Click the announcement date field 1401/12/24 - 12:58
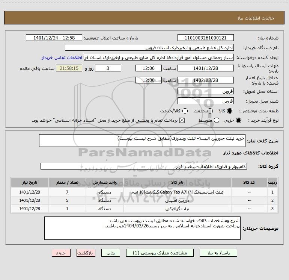The width and height of the screenshot is (289, 280). (54, 38)
